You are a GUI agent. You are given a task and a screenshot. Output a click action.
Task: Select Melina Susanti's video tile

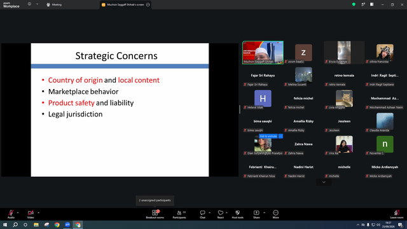pyautogui.click(x=303, y=76)
